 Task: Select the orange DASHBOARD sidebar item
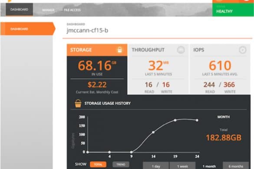click(28, 29)
